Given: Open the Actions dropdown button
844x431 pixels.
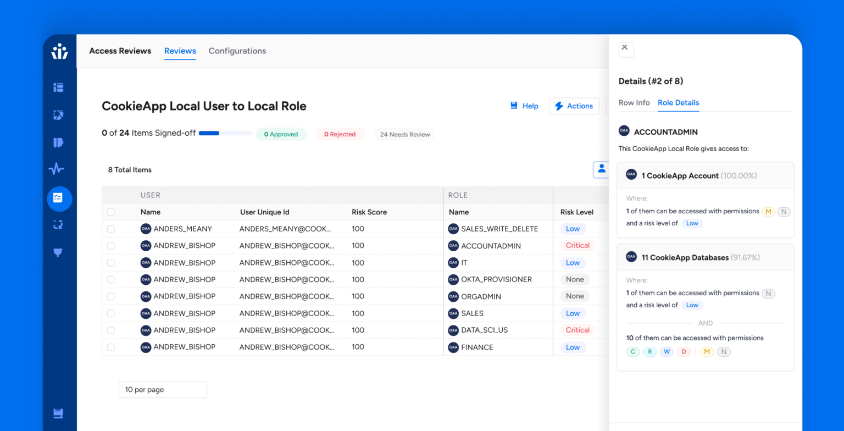Looking at the screenshot, I should pyautogui.click(x=574, y=106).
